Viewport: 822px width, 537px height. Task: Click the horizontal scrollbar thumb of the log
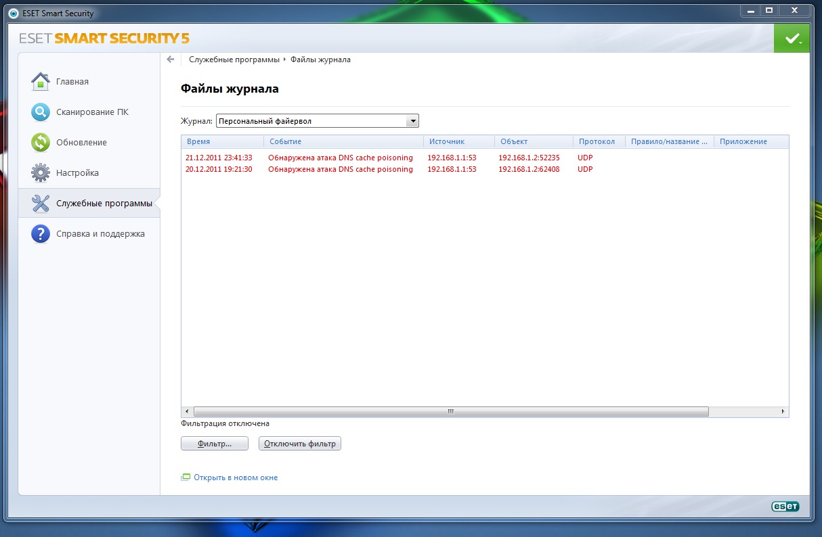click(x=451, y=411)
